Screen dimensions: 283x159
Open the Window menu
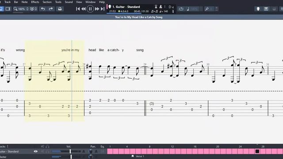[x=90, y=2]
